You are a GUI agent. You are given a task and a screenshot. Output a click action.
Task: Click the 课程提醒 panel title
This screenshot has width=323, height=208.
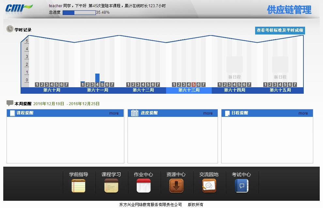click(25, 113)
